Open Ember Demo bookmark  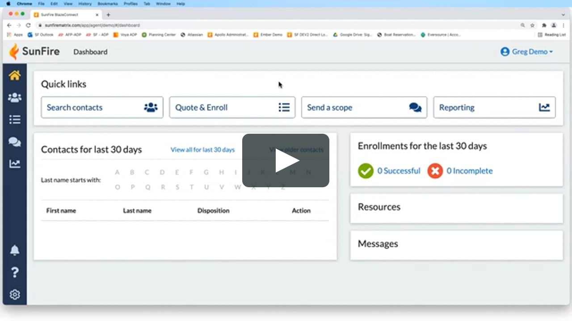coord(268,34)
